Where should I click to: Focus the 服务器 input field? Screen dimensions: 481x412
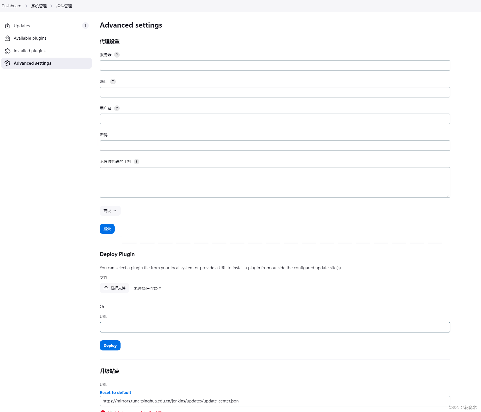275,65
